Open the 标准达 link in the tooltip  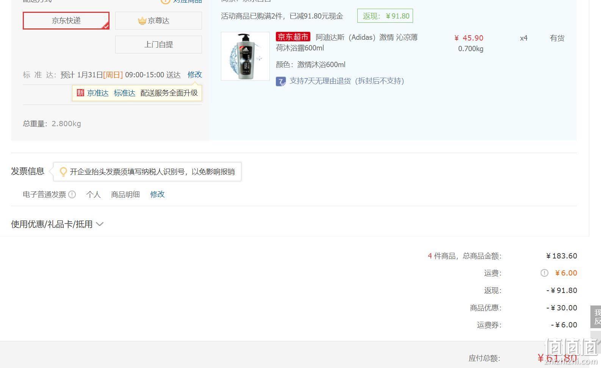coord(124,93)
